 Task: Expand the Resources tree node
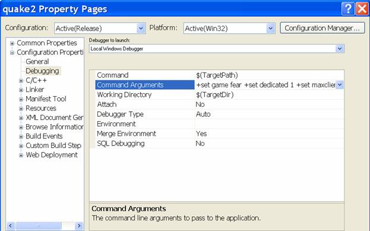(x=21, y=109)
